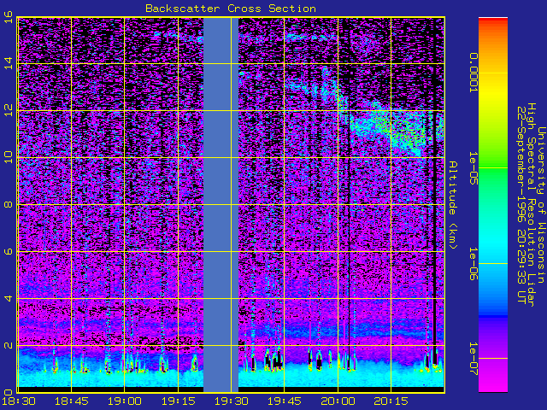Click the blue data-gap band near 19:30

point(221,205)
